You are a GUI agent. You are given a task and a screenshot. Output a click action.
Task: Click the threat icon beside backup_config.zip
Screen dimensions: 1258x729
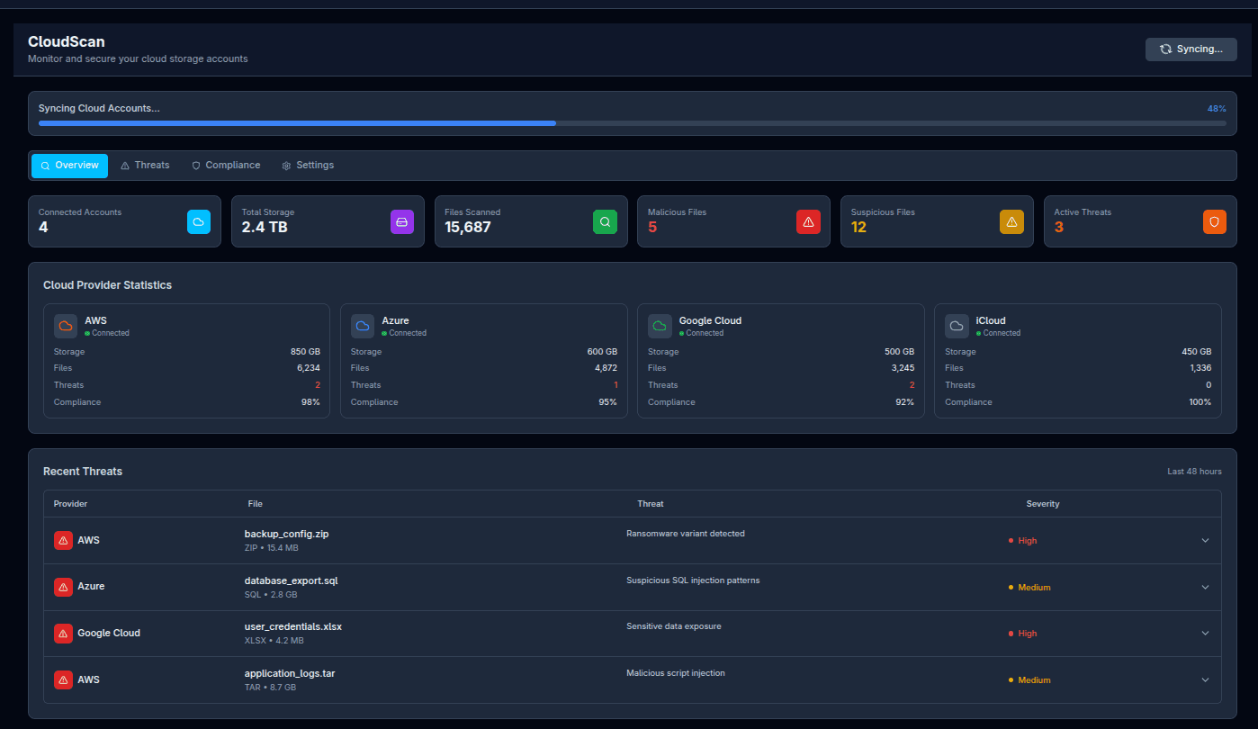(62, 540)
